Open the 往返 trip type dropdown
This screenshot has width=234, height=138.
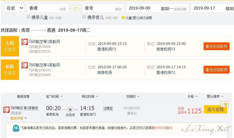(x=14, y=8)
